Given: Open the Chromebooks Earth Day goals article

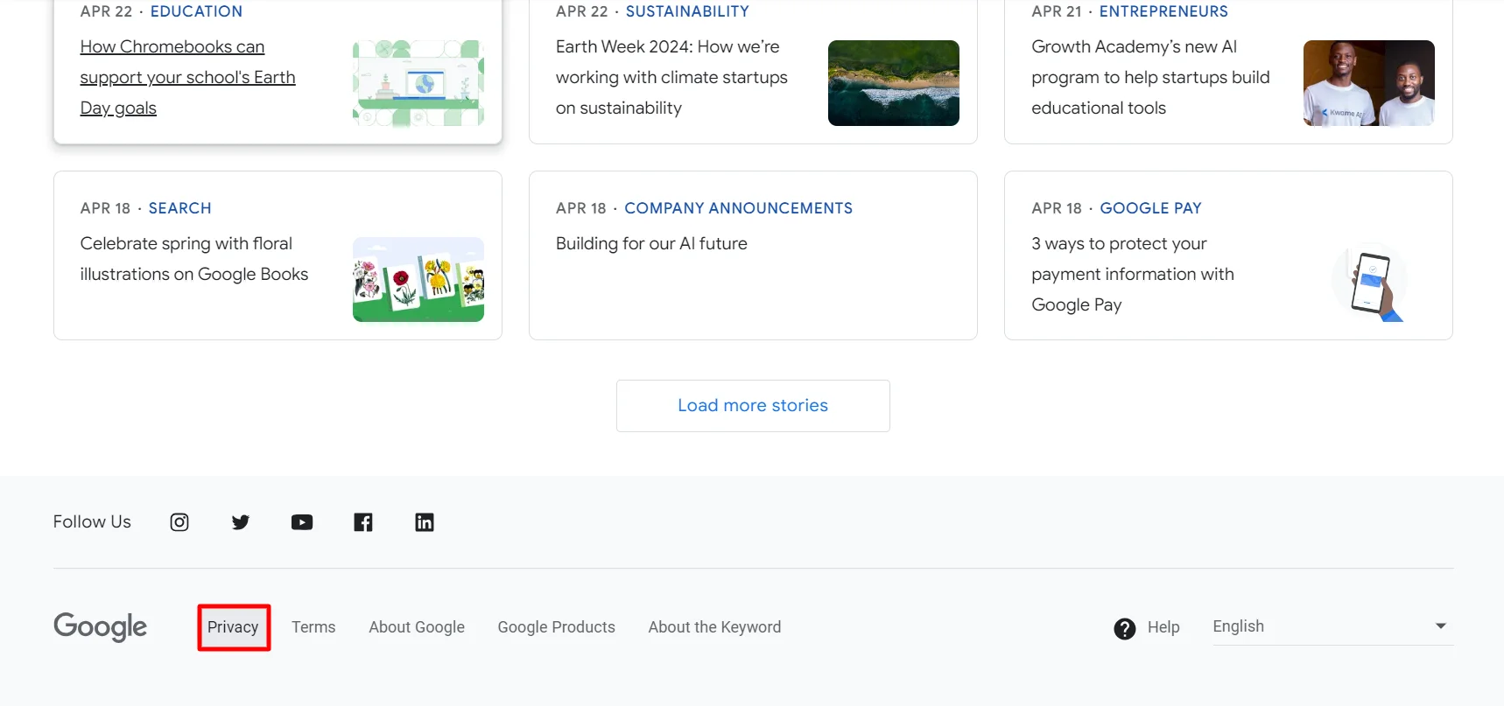Looking at the screenshot, I should (187, 77).
